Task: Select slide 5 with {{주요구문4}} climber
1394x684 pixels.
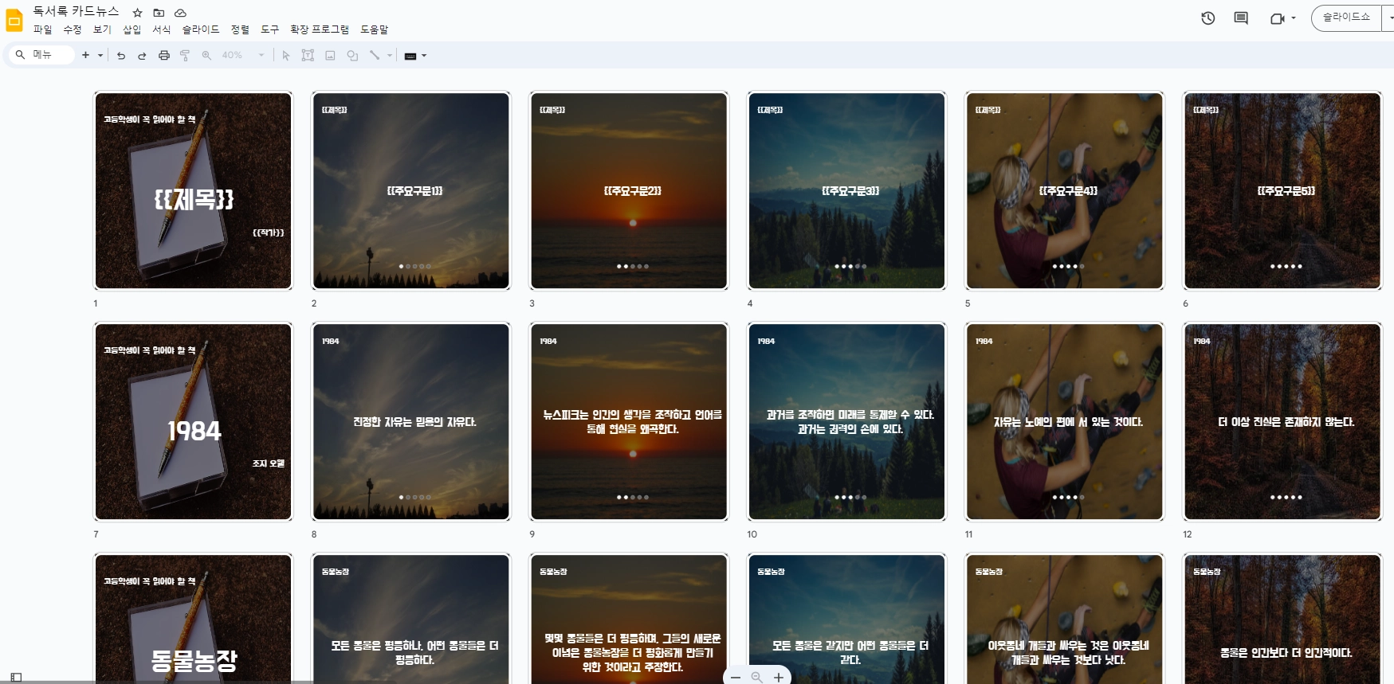Action: pos(1065,191)
